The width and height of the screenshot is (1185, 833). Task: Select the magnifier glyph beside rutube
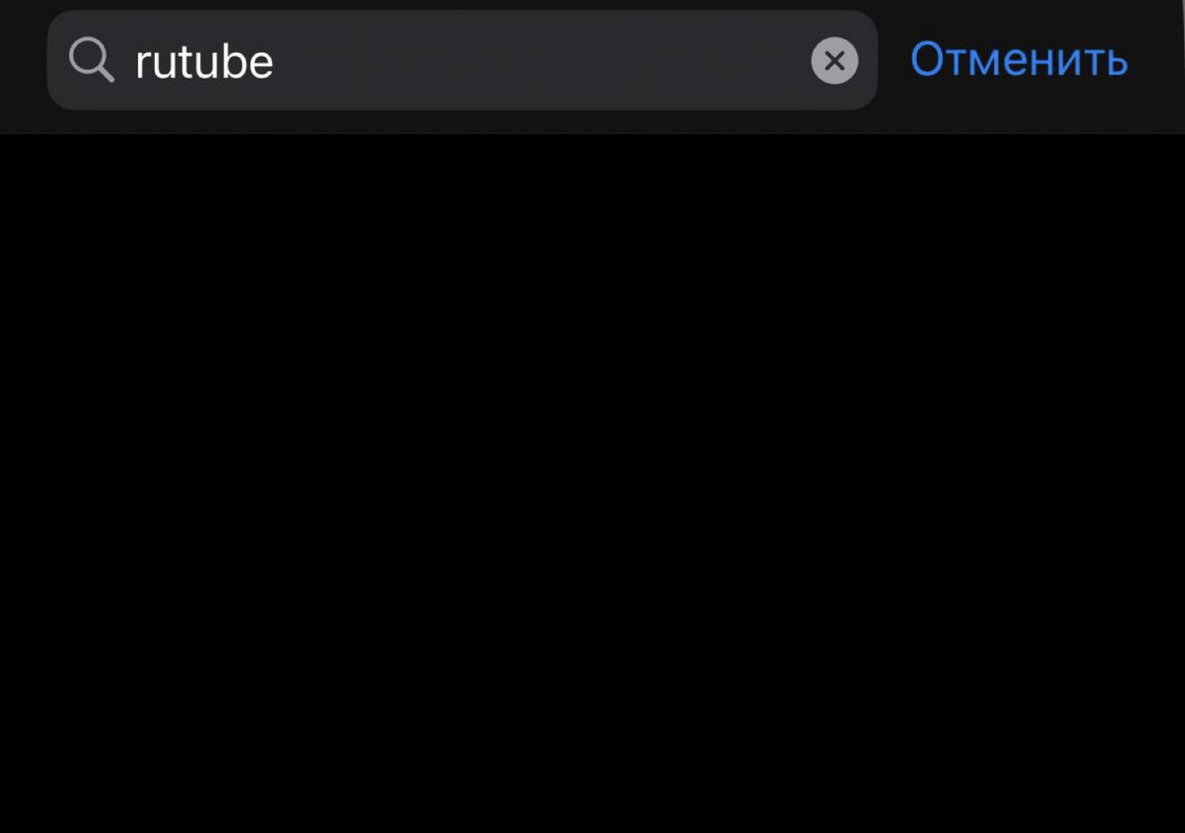(92, 61)
